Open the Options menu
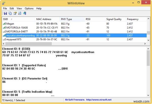The image size is (152, 104). pos(29,8)
